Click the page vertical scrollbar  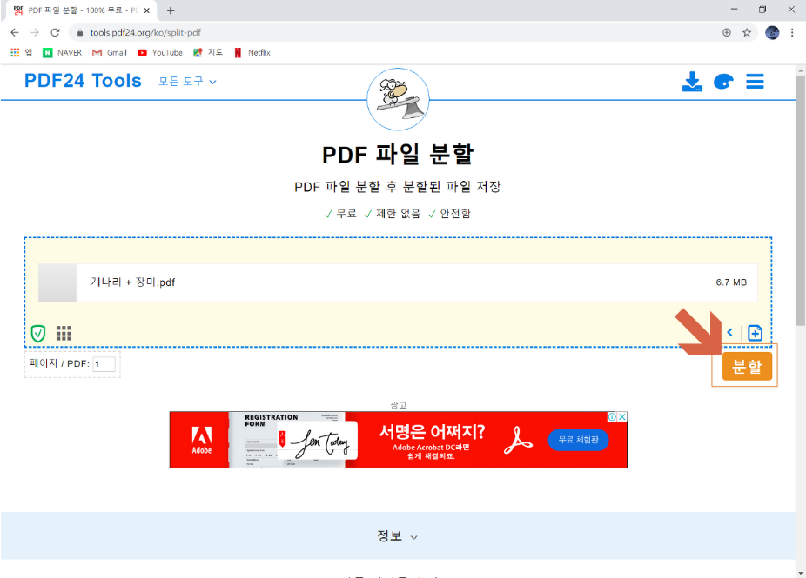(x=801, y=200)
